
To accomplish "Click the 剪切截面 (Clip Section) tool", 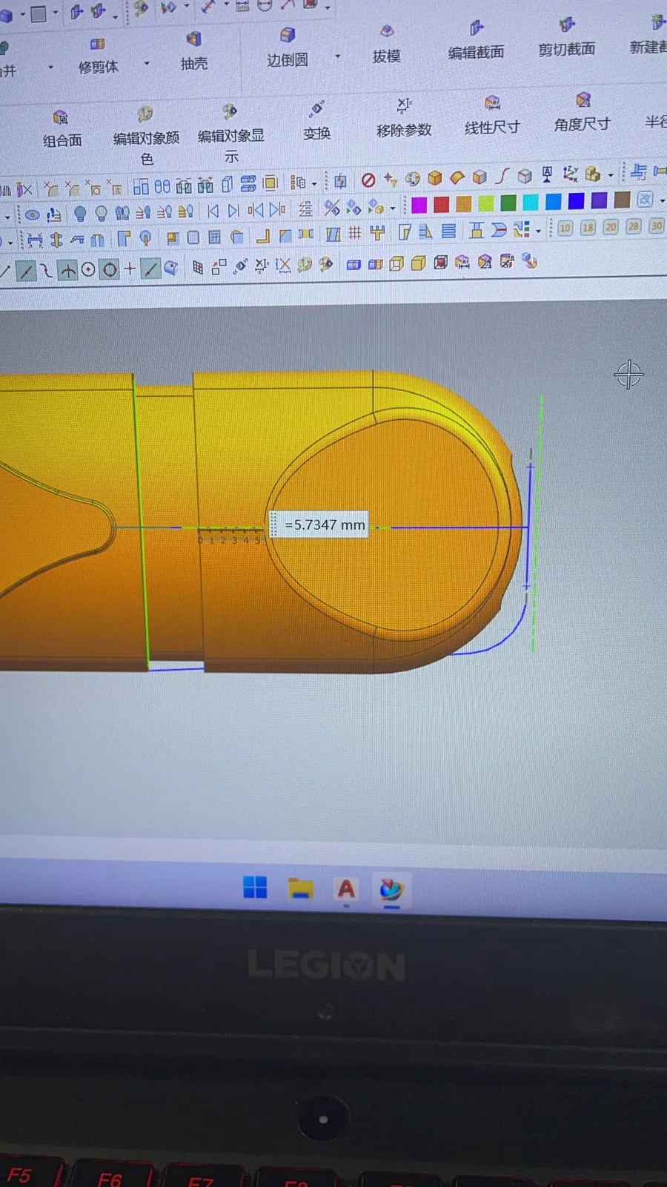I will click(x=567, y=38).
